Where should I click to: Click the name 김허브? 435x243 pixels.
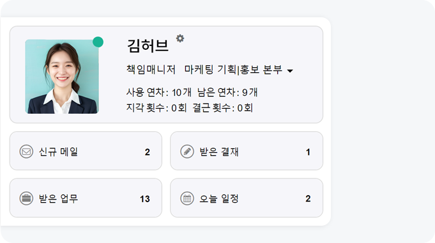pyautogui.click(x=148, y=46)
